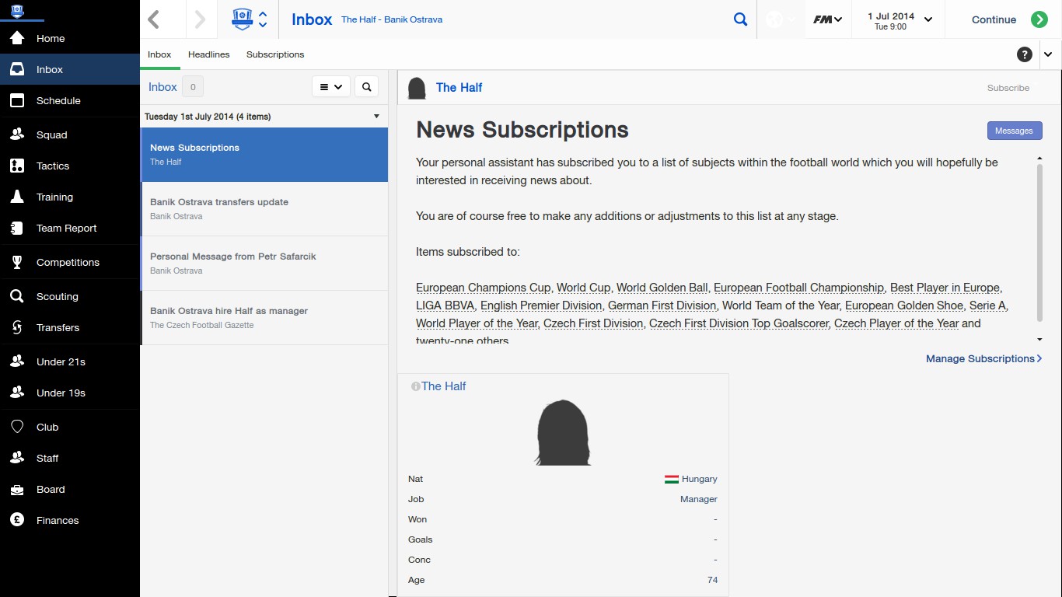Click the green Continue arrow icon

tap(1039, 19)
